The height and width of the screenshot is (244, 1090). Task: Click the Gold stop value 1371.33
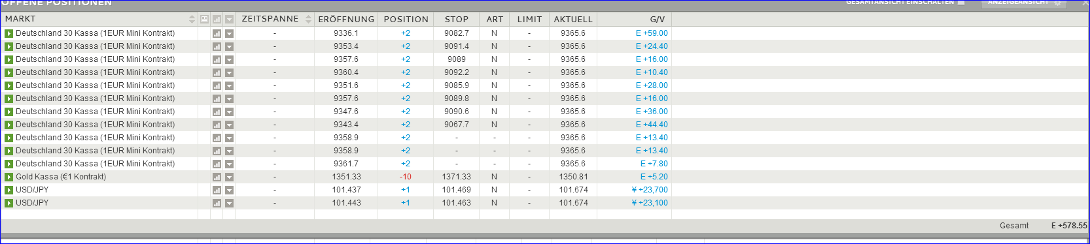[x=457, y=177]
